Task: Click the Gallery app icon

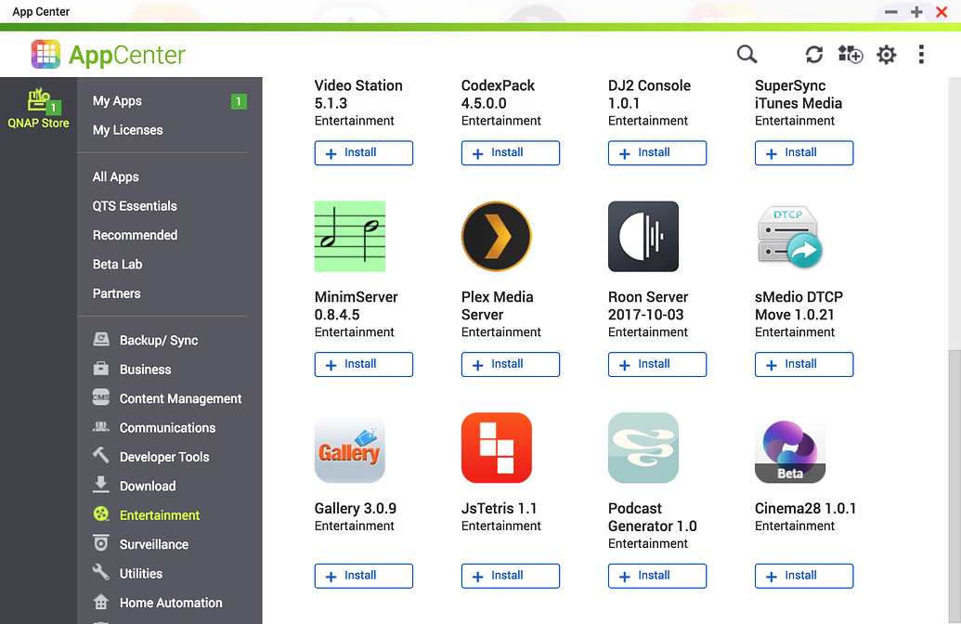Action: (x=349, y=448)
